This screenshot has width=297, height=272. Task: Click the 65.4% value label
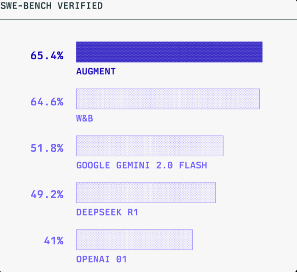point(47,55)
